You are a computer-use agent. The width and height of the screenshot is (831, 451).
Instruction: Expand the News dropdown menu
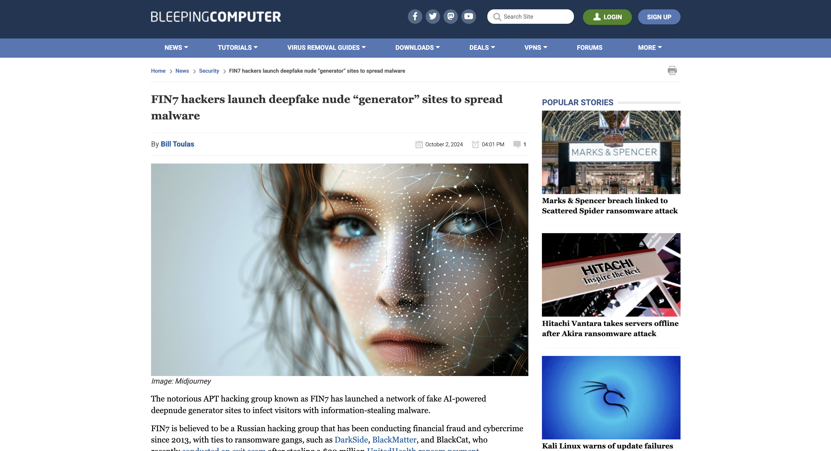176,48
